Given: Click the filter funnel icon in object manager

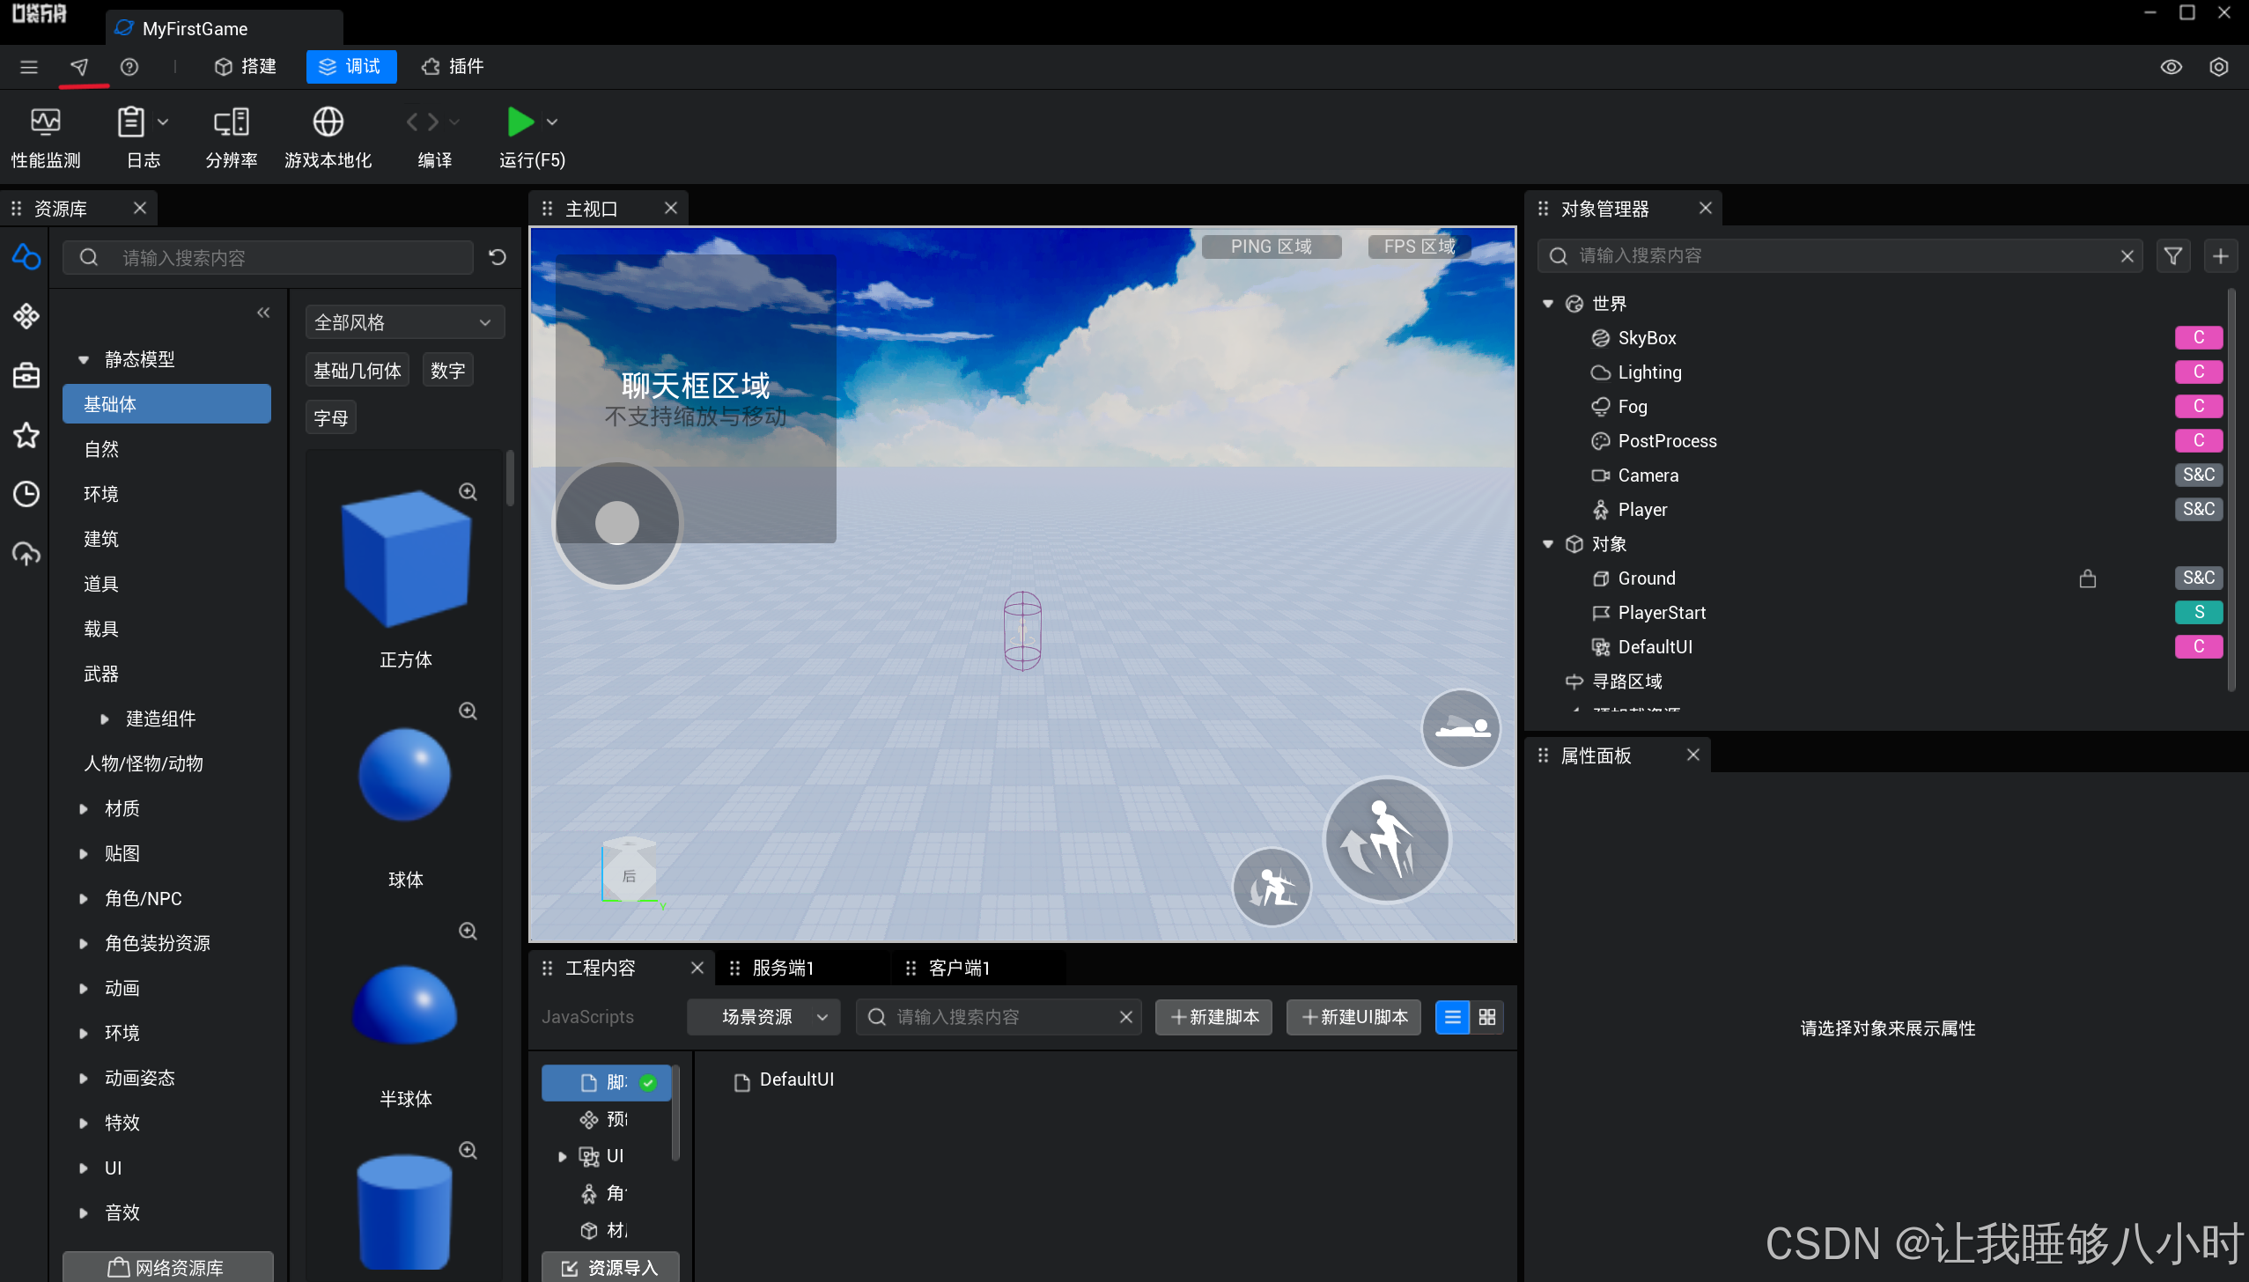Looking at the screenshot, I should (x=2172, y=256).
